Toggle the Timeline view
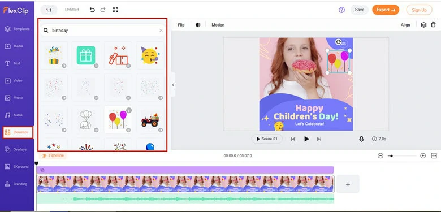 (x=53, y=155)
